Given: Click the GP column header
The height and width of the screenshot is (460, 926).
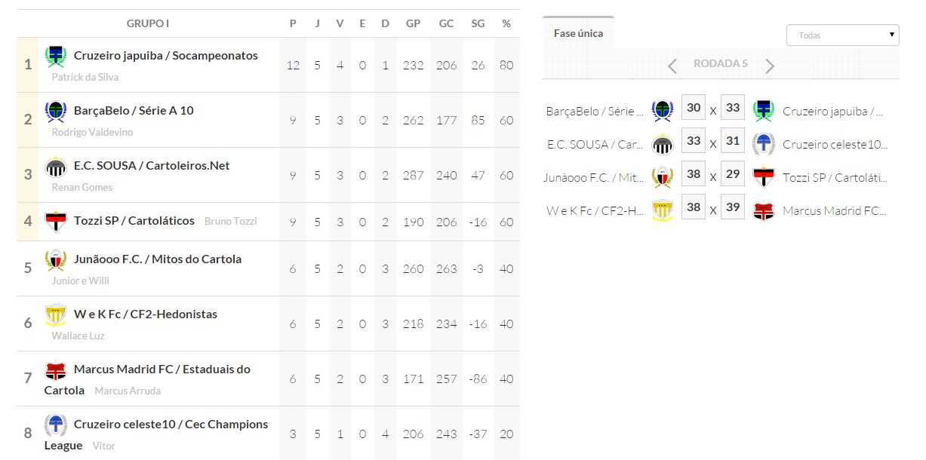Looking at the screenshot, I should click(413, 23).
